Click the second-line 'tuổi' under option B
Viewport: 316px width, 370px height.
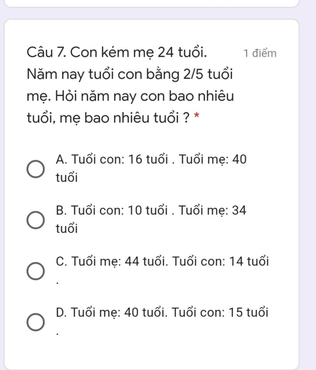[66, 229]
